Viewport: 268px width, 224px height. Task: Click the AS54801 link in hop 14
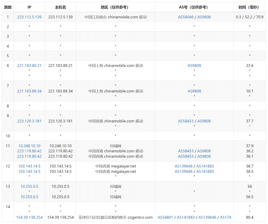click(165, 217)
